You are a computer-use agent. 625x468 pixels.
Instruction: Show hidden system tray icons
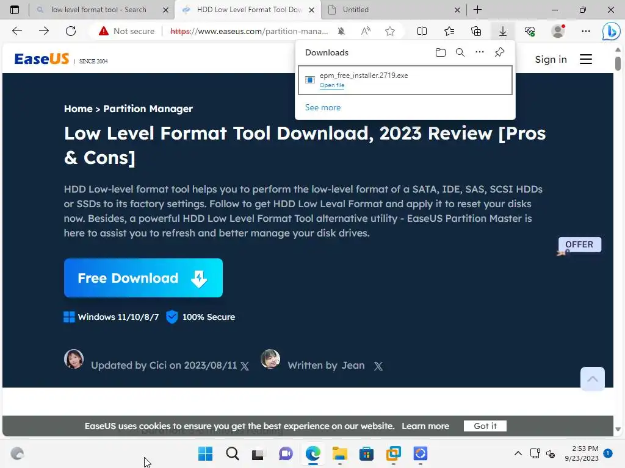coord(518,453)
